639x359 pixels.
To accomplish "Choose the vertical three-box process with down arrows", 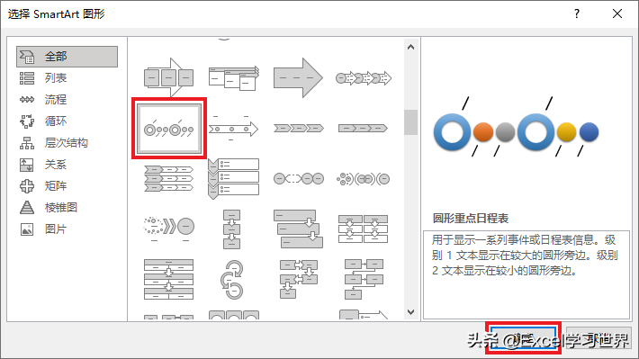I will [231, 229].
